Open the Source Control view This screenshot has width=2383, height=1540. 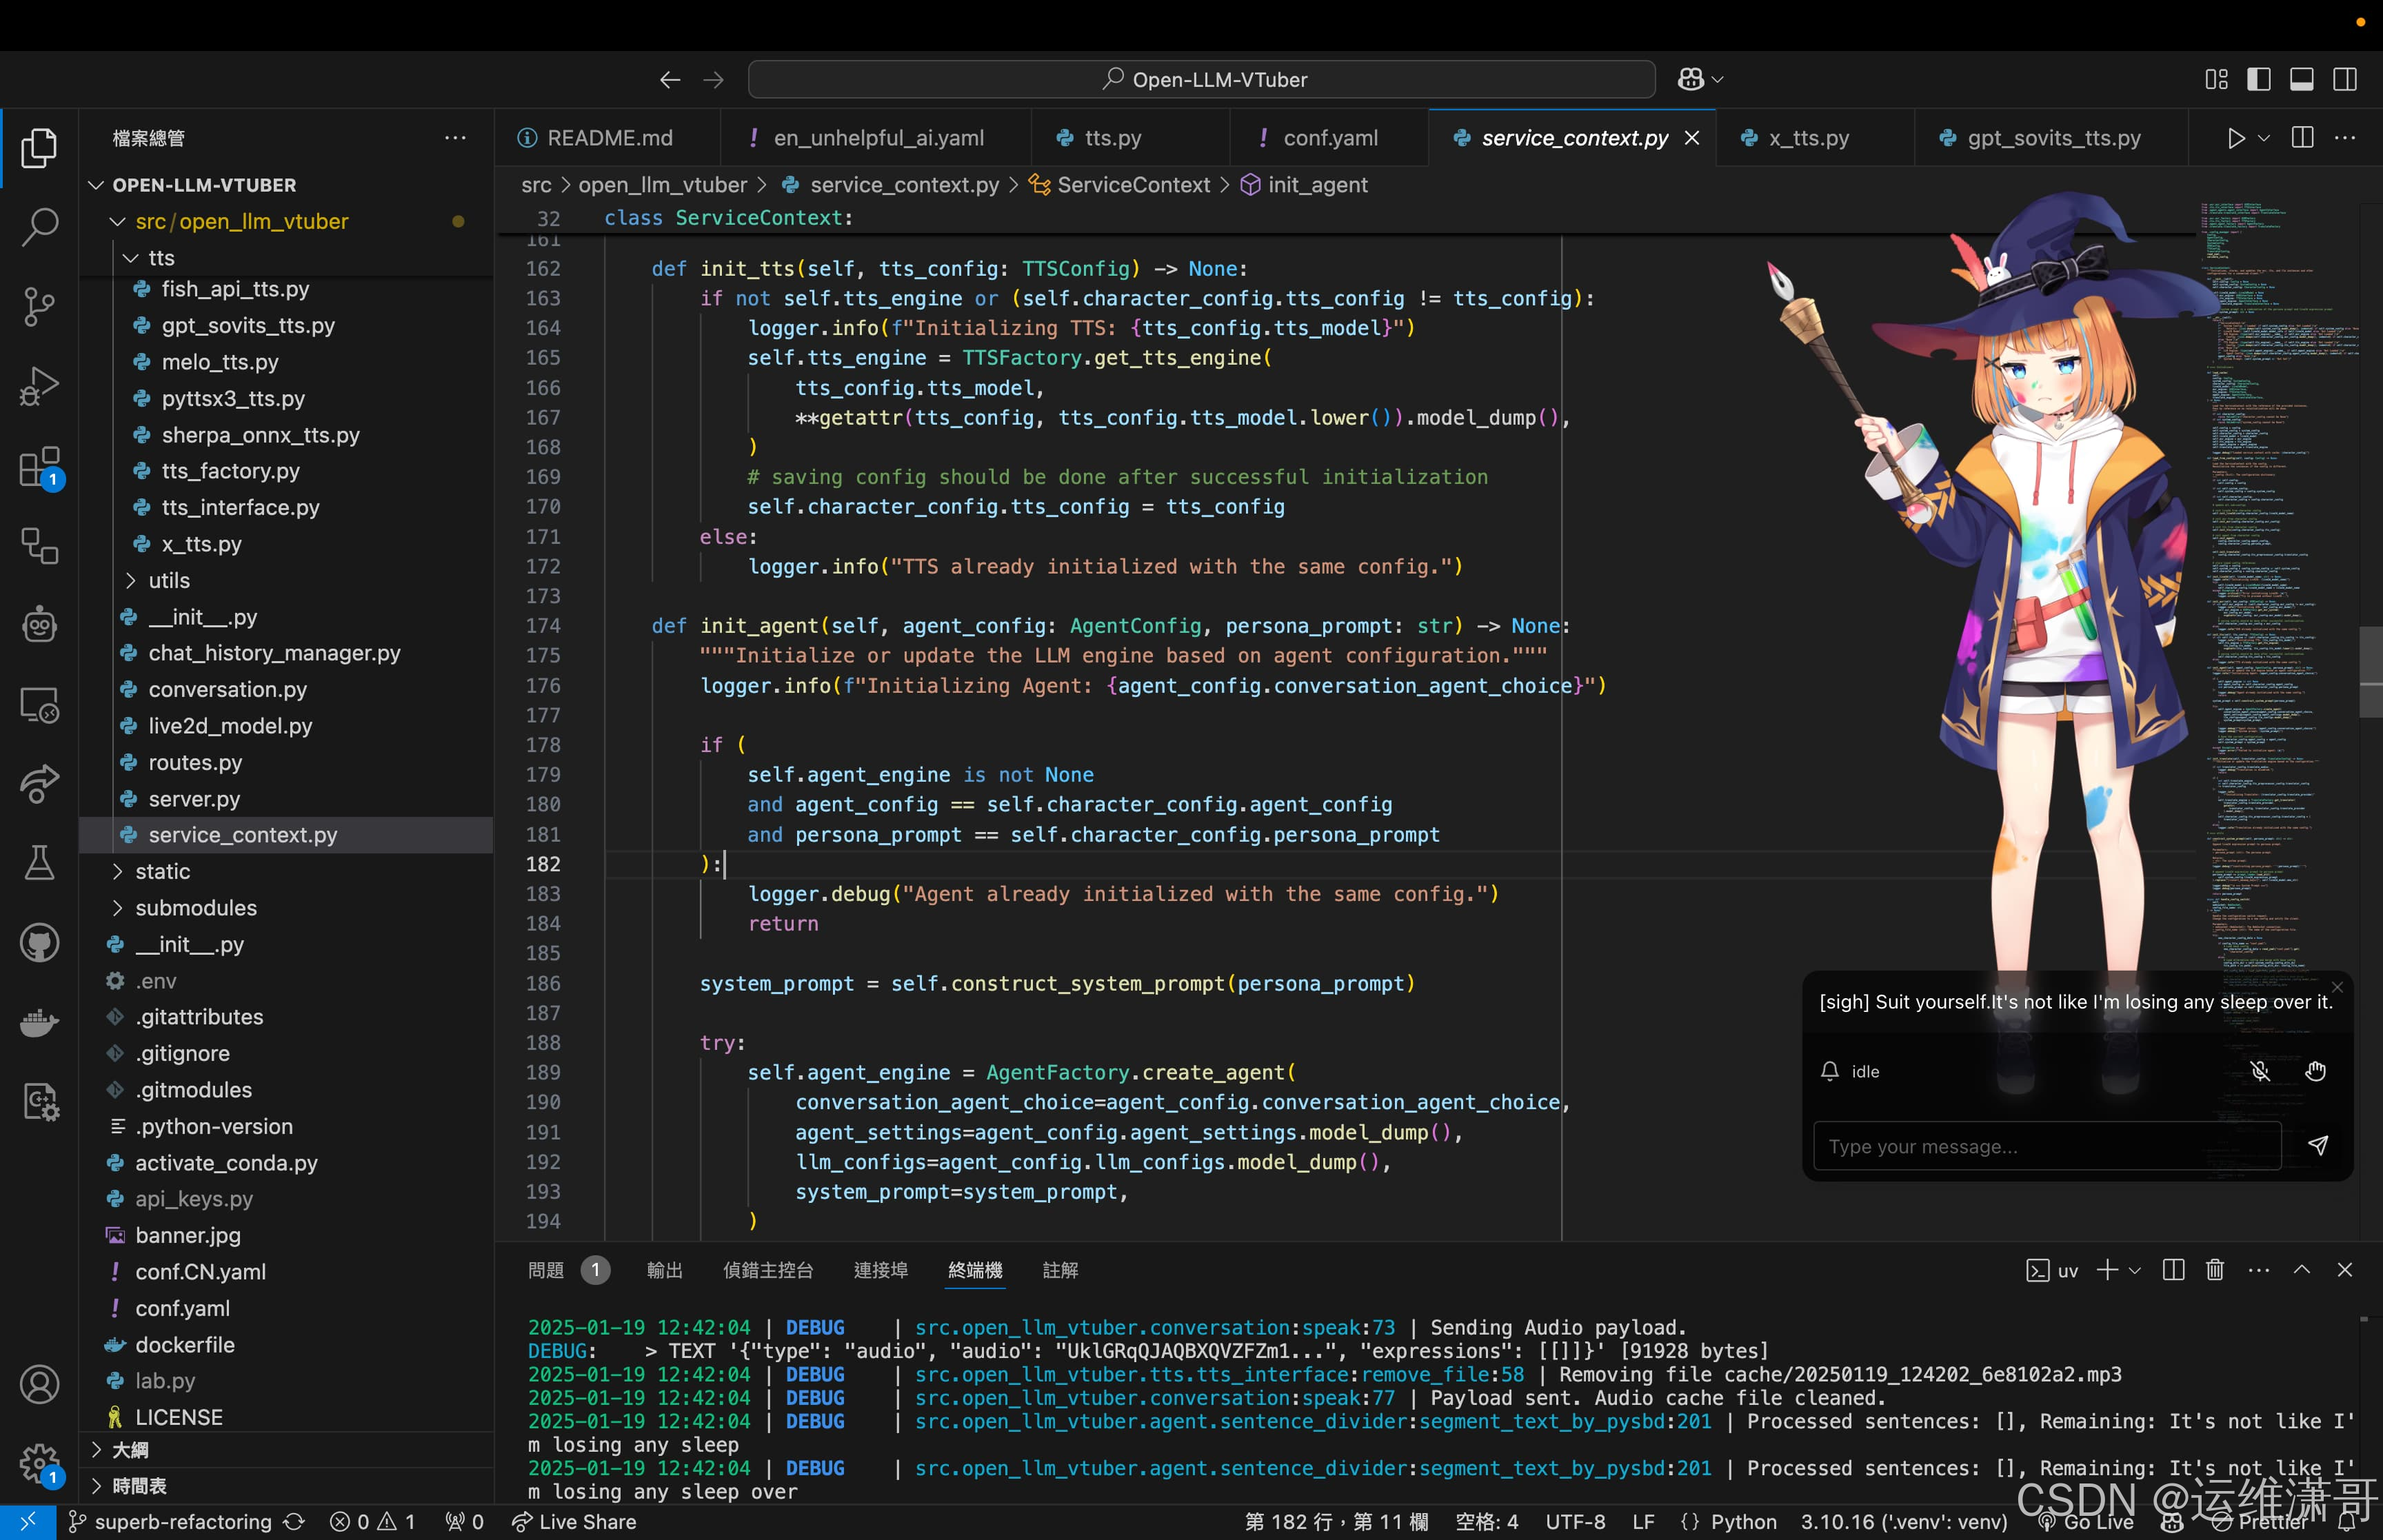[39, 306]
